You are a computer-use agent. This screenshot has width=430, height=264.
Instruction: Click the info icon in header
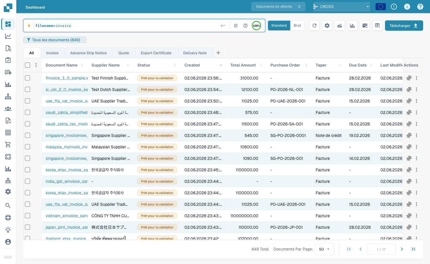click(x=407, y=7)
